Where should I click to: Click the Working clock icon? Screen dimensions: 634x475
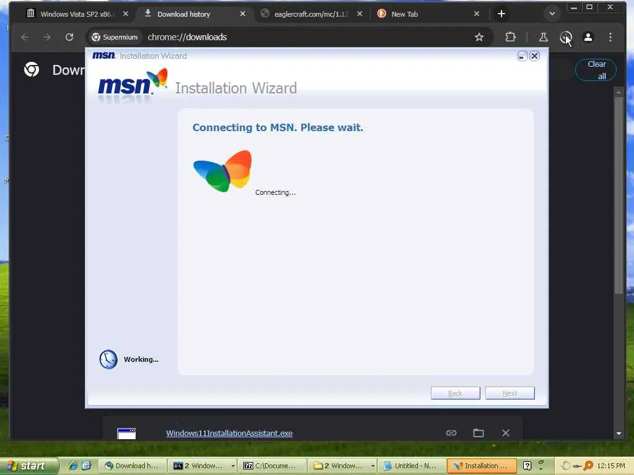click(108, 359)
